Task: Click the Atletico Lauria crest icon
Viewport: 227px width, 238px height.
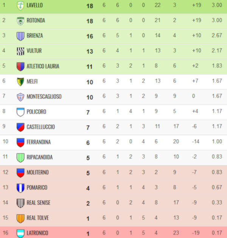Action: click(x=20, y=66)
